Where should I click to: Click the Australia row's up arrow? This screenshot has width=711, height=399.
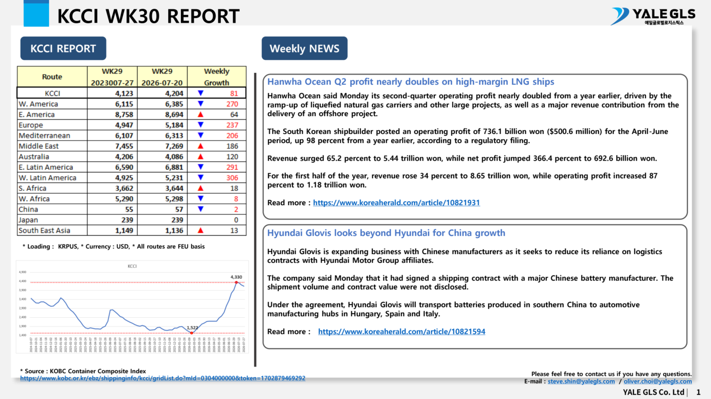click(x=201, y=156)
